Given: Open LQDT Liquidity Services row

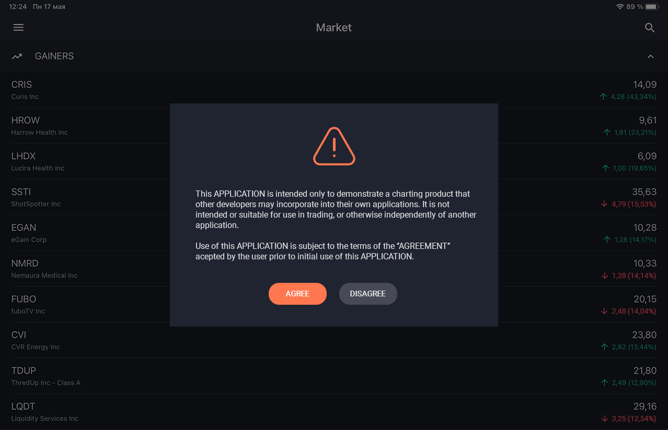Looking at the screenshot, I should pos(334,412).
